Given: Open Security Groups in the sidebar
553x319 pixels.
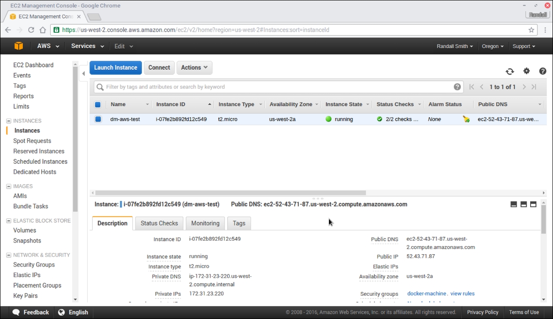Looking at the screenshot, I should 34,265.
